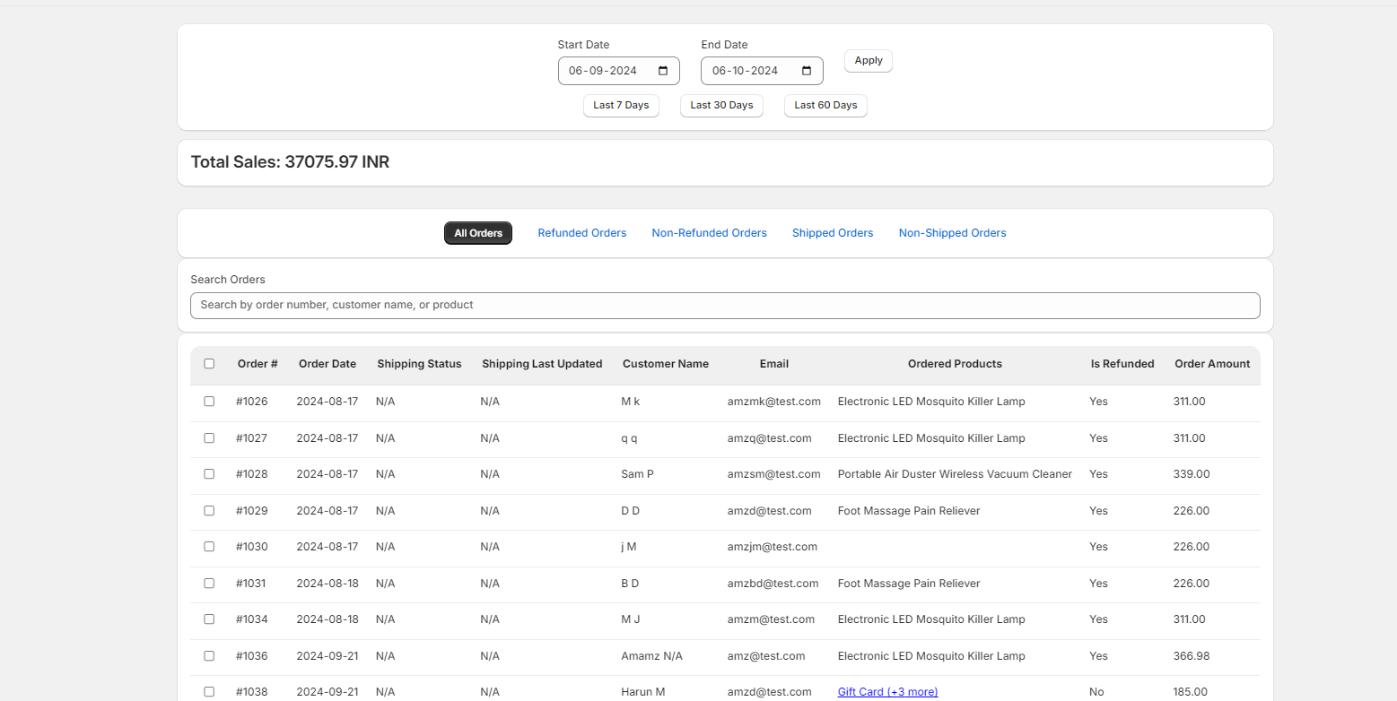Show Non-Refunded Orders tab
Screen dimensions: 1397x701
709,233
